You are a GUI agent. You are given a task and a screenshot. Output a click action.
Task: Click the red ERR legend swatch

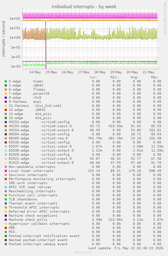pos(6,228)
